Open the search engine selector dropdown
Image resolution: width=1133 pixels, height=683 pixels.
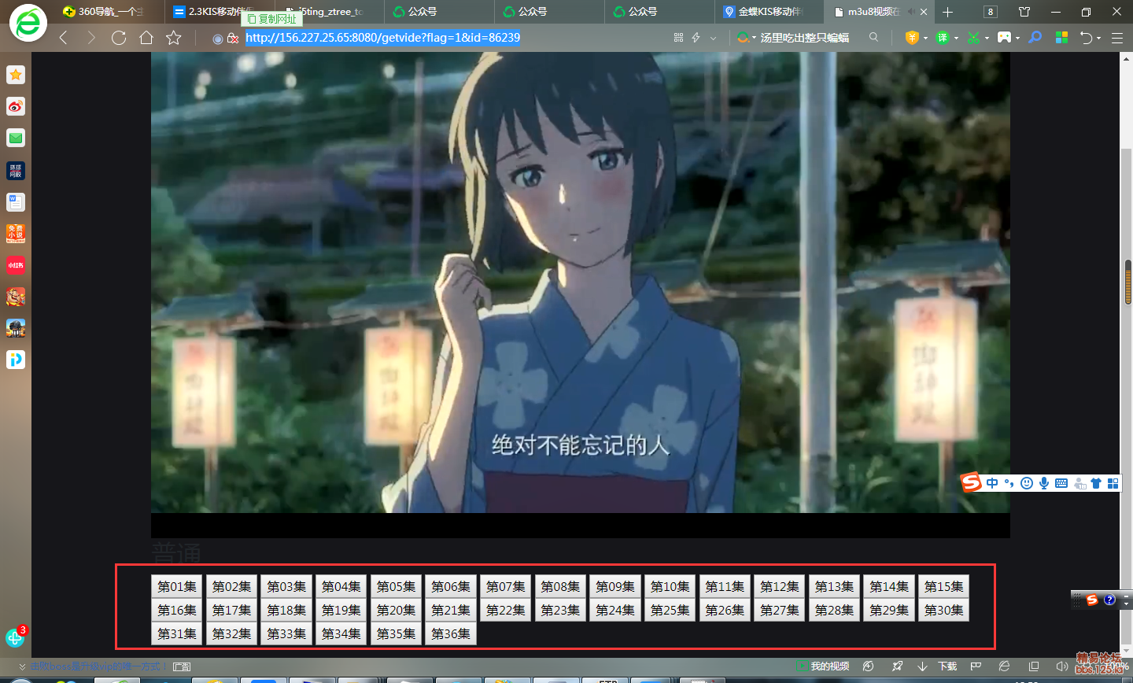click(746, 38)
